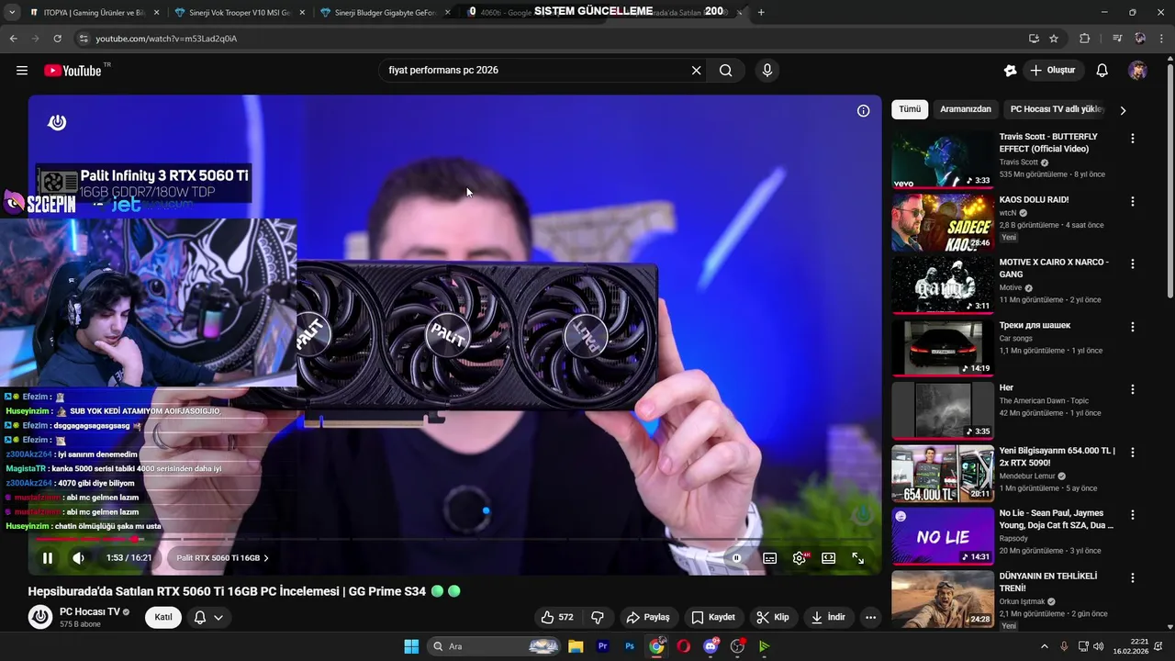The height and width of the screenshot is (661, 1175).
Task: Open the browser extensions puzzle icon
Action: [x=1084, y=39]
